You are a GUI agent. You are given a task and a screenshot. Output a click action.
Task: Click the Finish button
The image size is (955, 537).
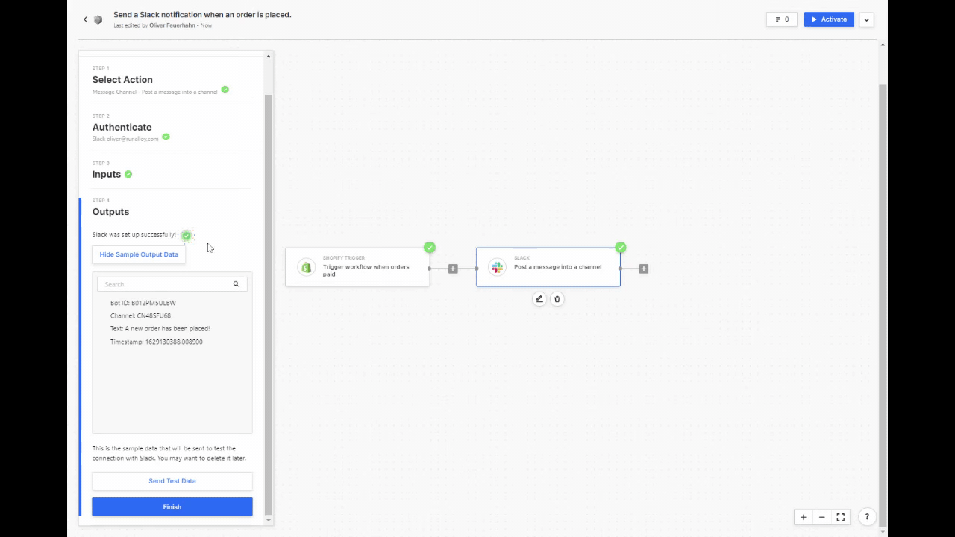pos(172,507)
